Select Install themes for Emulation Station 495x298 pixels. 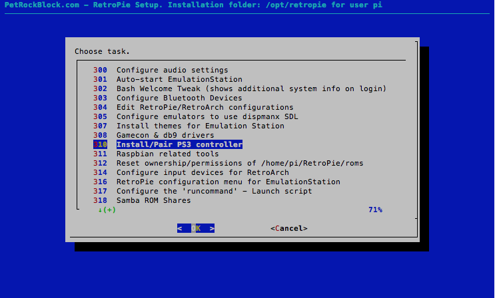(x=200, y=126)
